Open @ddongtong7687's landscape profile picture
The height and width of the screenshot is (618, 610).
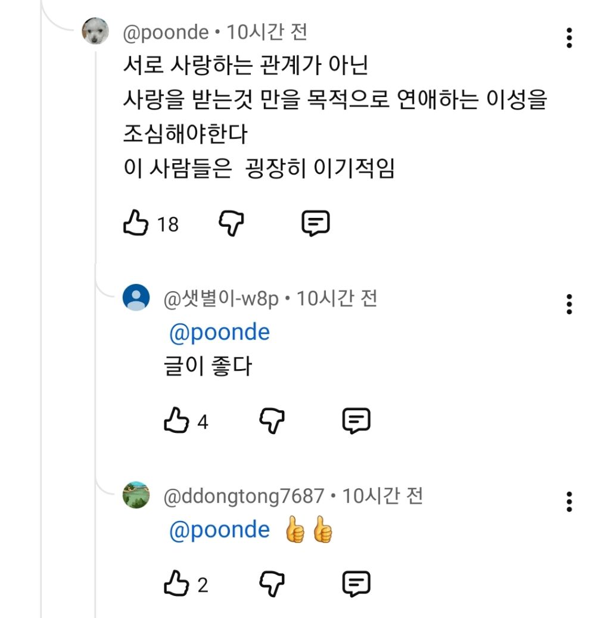[136, 495]
